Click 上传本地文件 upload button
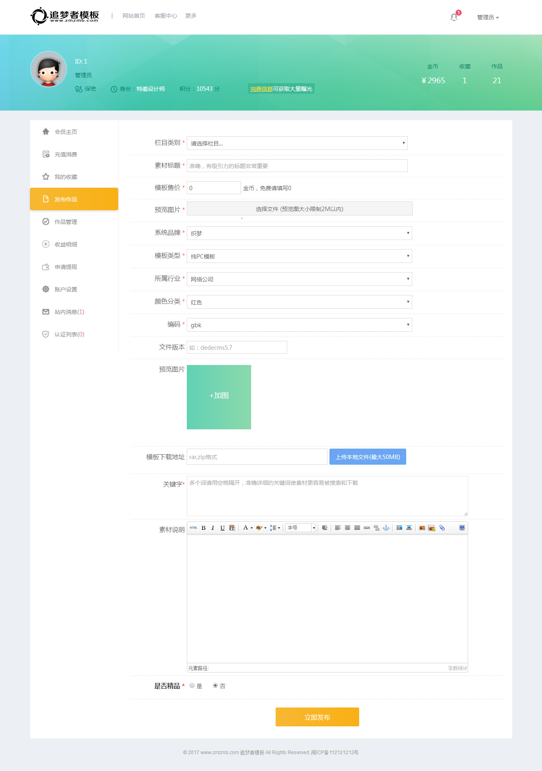Image resolution: width=542 pixels, height=771 pixels. (368, 457)
